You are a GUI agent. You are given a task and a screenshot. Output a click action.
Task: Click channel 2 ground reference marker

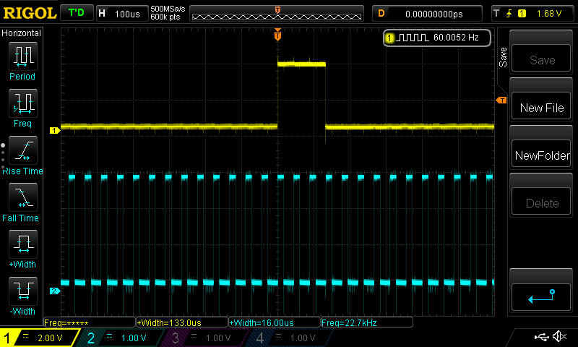[x=55, y=291]
